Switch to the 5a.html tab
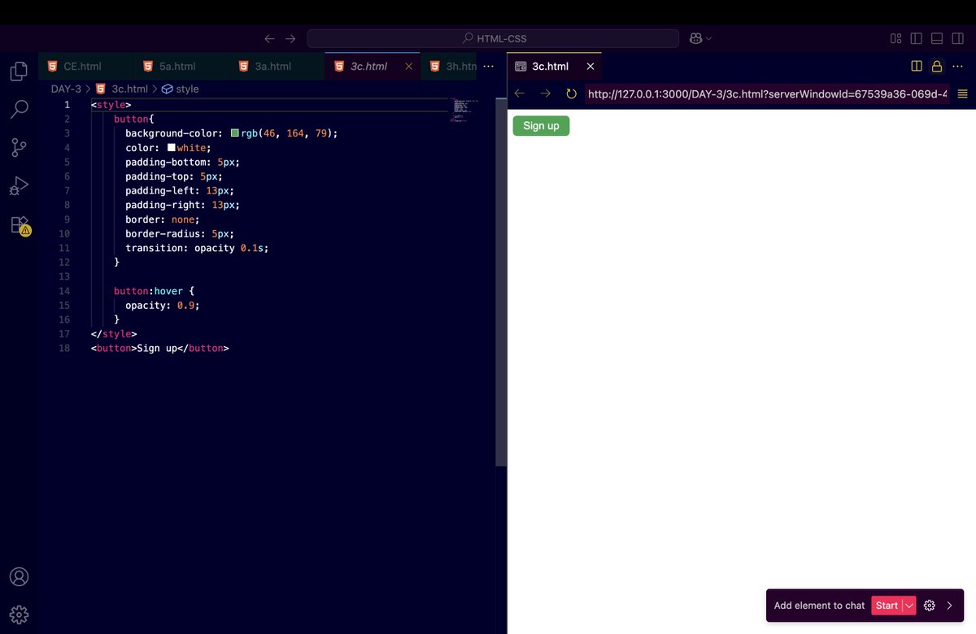The image size is (976, 634). coord(181,67)
